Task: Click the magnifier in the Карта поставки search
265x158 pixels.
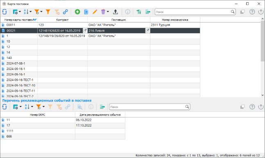Action: (x=233, y=12)
